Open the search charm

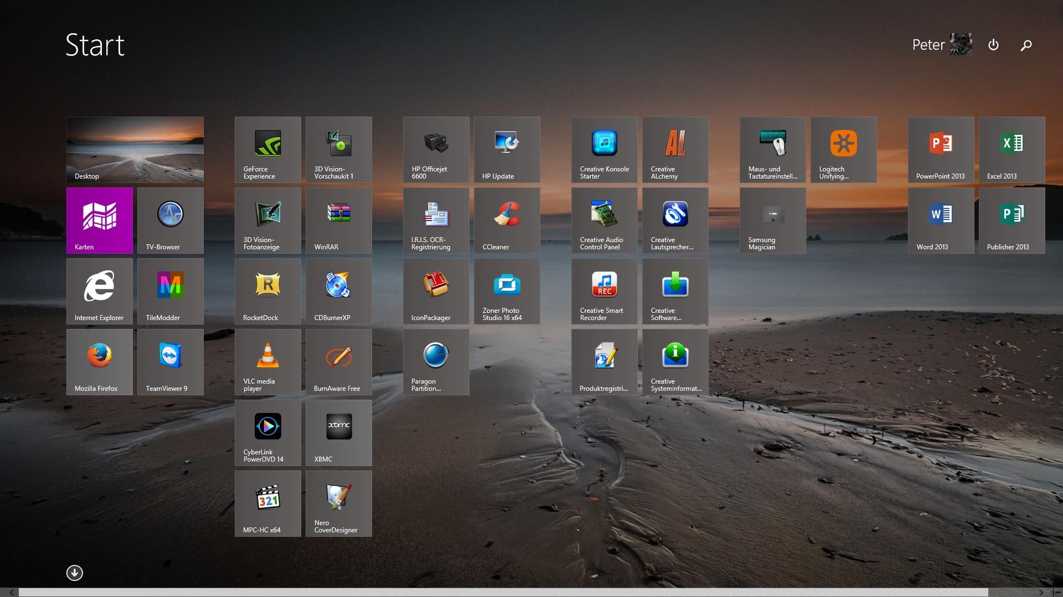pyautogui.click(x=1026, y=45)
